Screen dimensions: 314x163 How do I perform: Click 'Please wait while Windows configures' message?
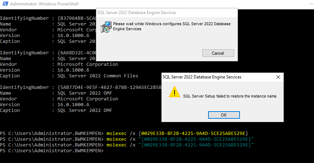(x=172, y=26)
